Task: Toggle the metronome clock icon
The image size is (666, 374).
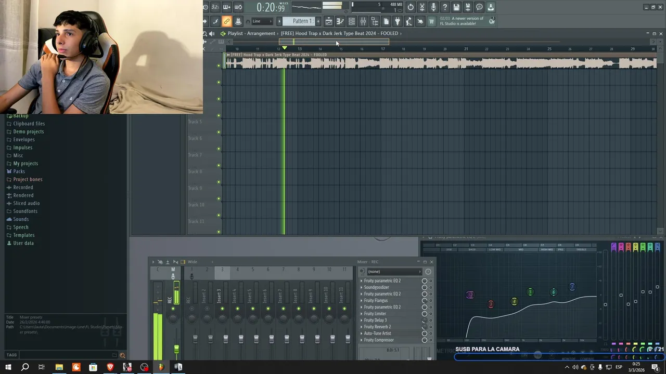Action: (206, 7)
